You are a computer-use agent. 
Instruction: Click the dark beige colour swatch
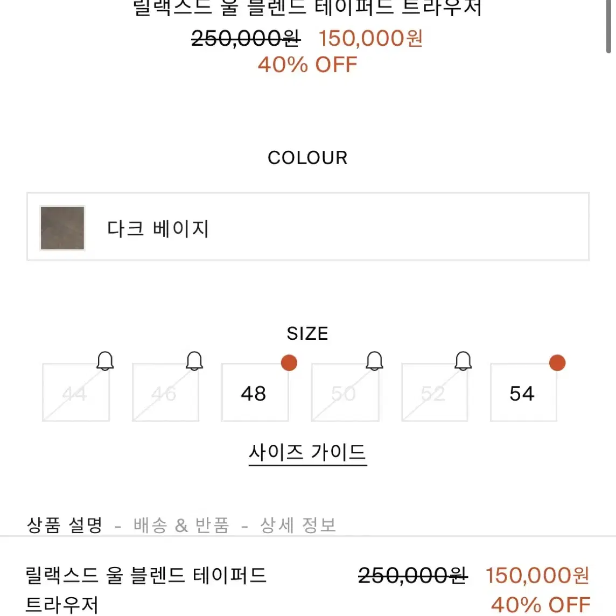pyautogui.click(x=62, y=228)
